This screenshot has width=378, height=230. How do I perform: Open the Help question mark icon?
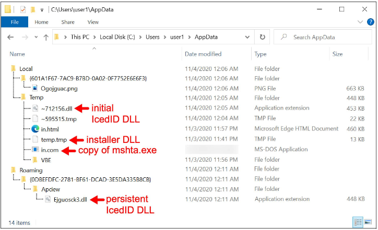pos(370,22)
